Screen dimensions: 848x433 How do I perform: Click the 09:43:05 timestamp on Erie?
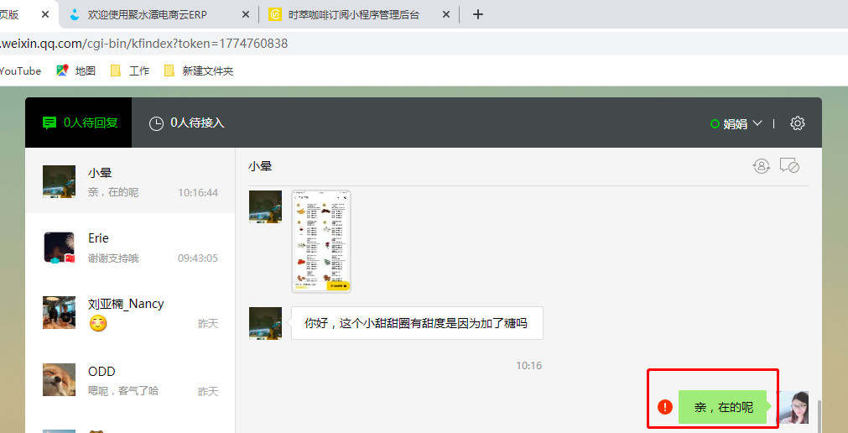pos(198,258)
